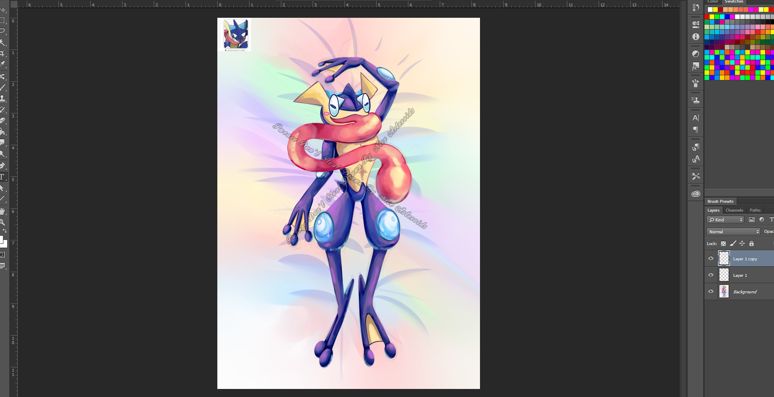Open the Clone Source panel icon

click(696, 100)
